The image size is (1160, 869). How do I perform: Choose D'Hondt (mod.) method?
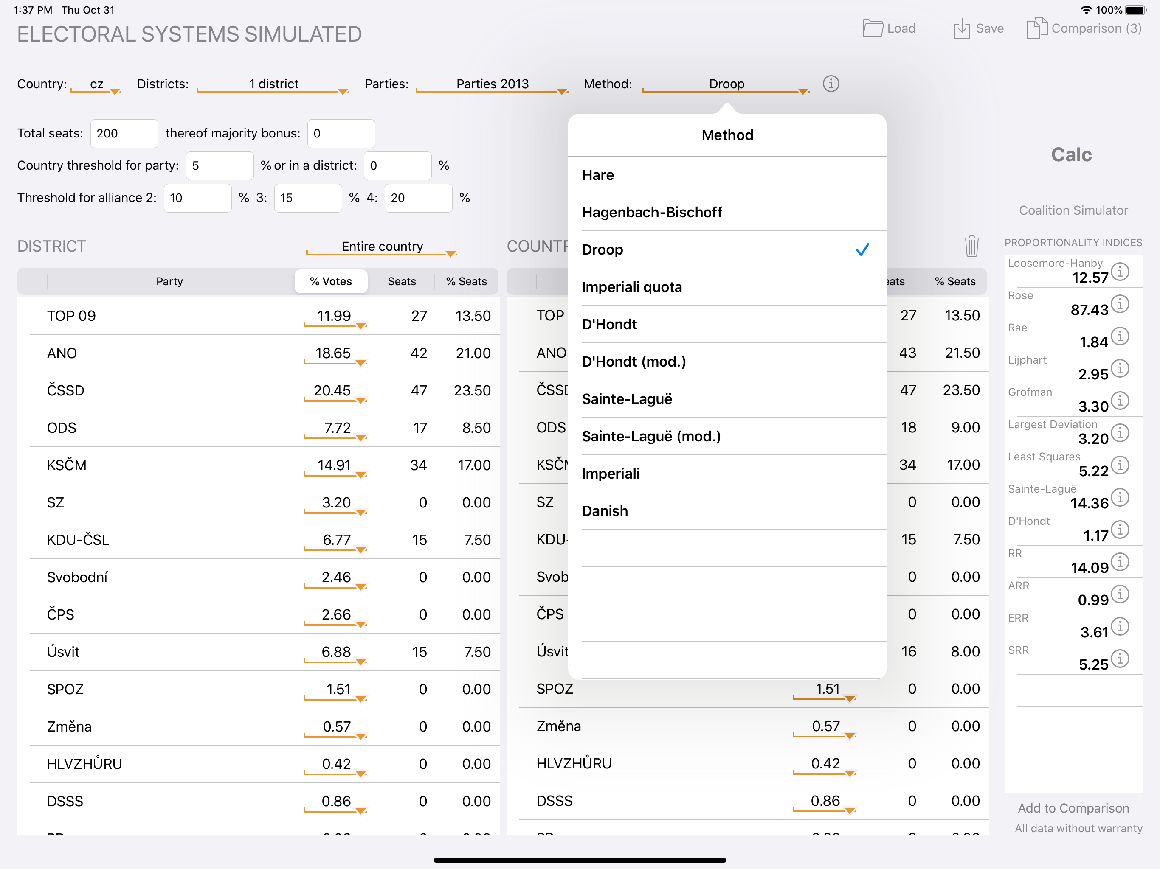[x=727, y=362]
